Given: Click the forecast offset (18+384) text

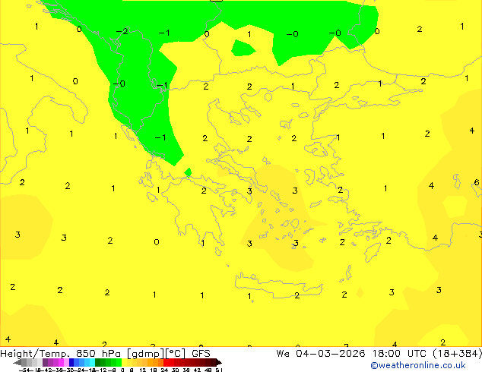Looking at the screenshot, I should point(458,354).
